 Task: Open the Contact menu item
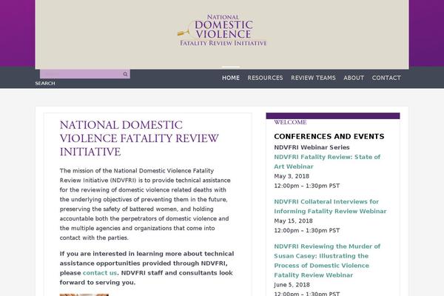click(x=386, y=78)
